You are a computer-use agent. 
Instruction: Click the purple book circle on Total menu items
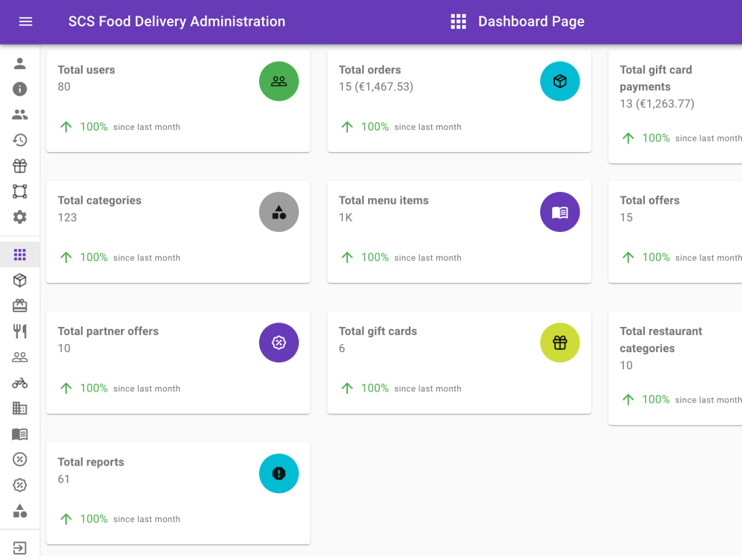pyautogui.click(x=559, y=212)
